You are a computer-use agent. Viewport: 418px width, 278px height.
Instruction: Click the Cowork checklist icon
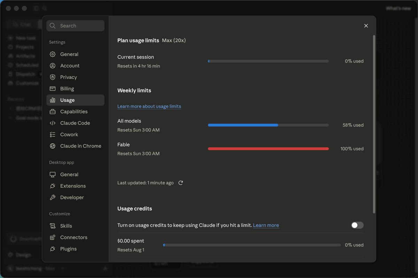[53, 134]
